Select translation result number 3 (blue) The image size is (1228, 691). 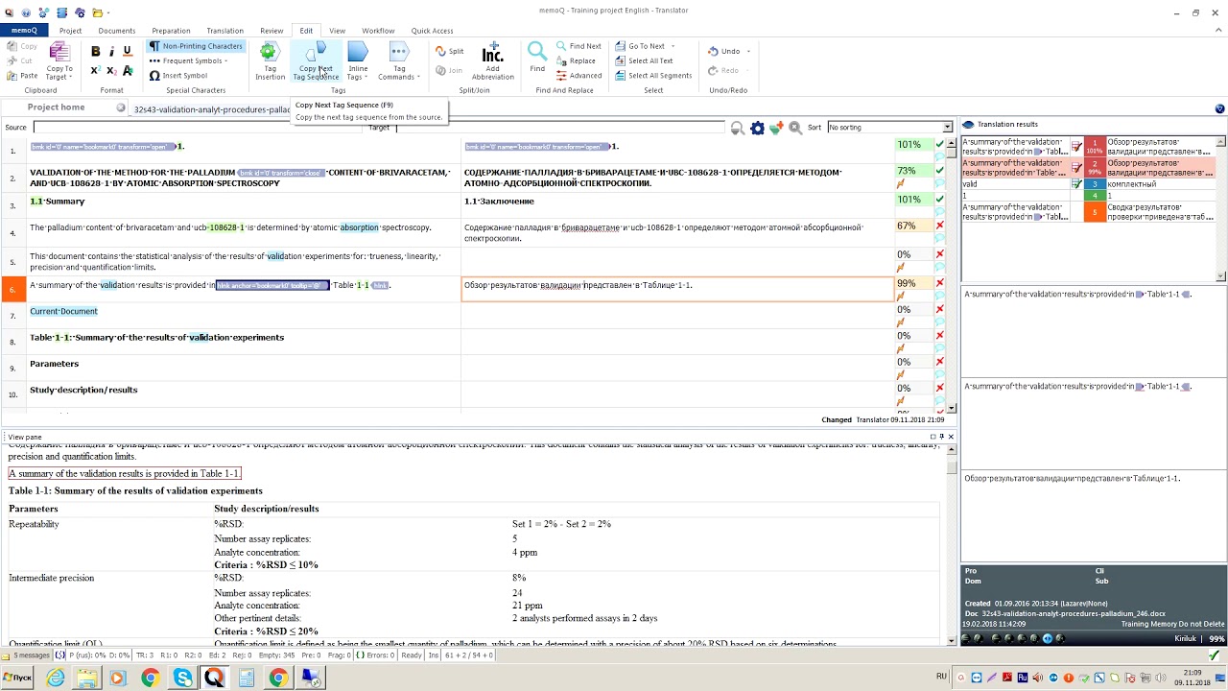[x=1095, y=184]
